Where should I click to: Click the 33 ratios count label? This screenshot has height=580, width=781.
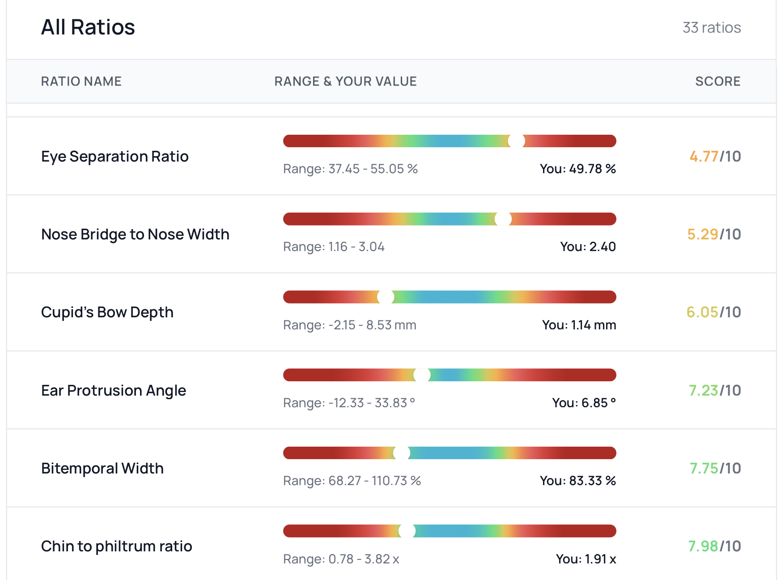[x=711, y=27]
